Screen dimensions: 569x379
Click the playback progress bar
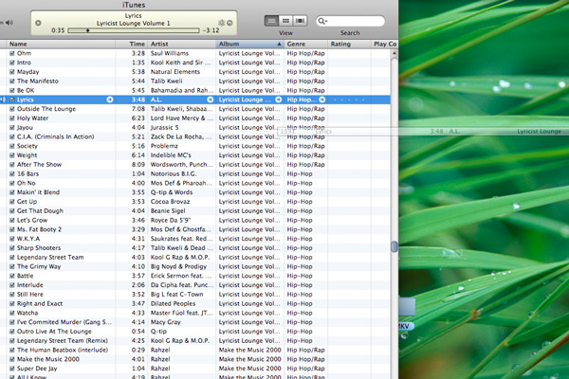click(x=134, y=30)
